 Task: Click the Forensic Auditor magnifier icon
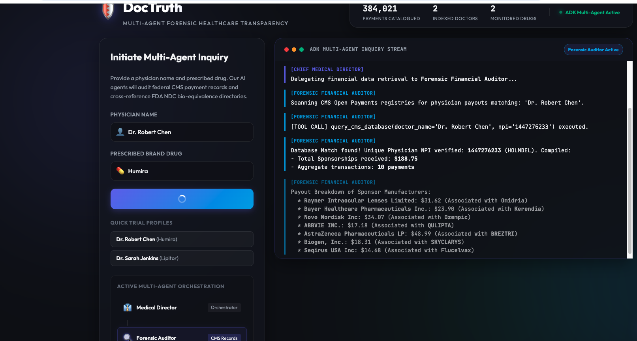tap(127, 337)
